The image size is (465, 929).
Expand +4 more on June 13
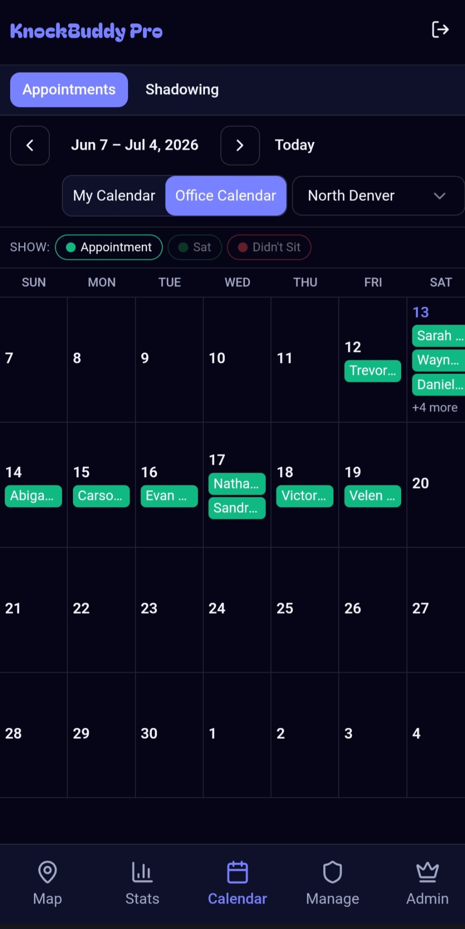pos(435,407)
